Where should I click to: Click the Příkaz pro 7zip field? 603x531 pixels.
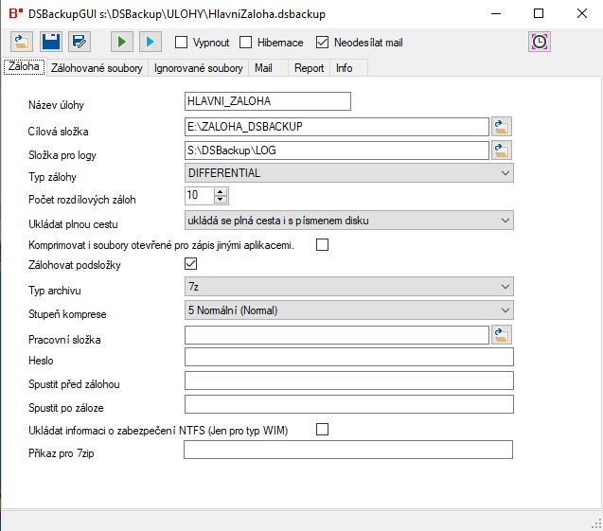(348, 450)
